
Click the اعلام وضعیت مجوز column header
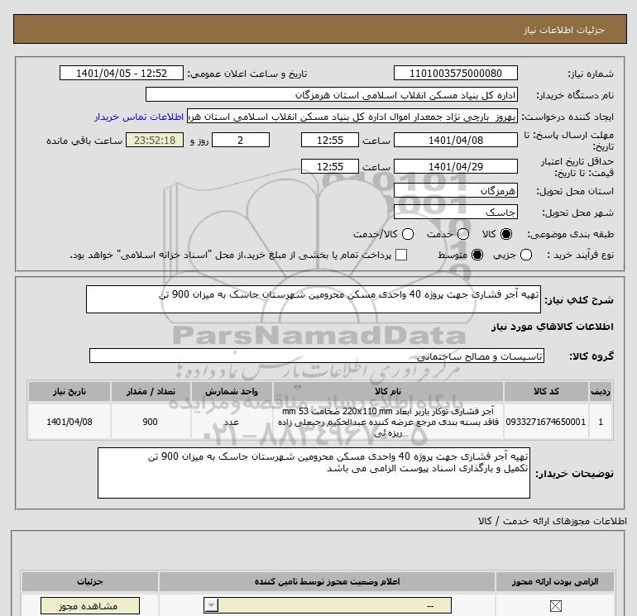(327, 581)
